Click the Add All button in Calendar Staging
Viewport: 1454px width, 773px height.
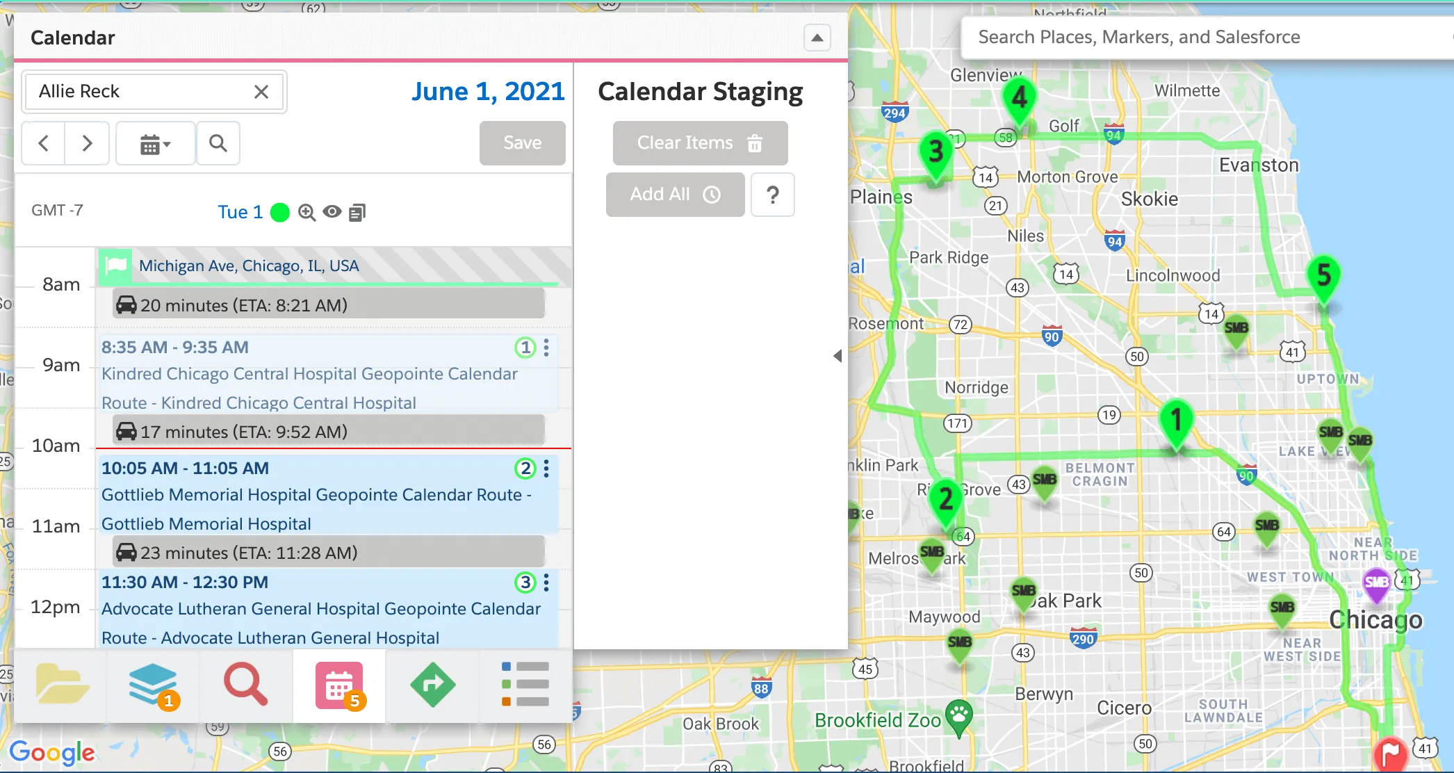674,195
